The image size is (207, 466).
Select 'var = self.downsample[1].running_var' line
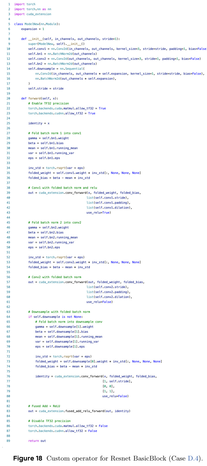(x=67, y=342)
